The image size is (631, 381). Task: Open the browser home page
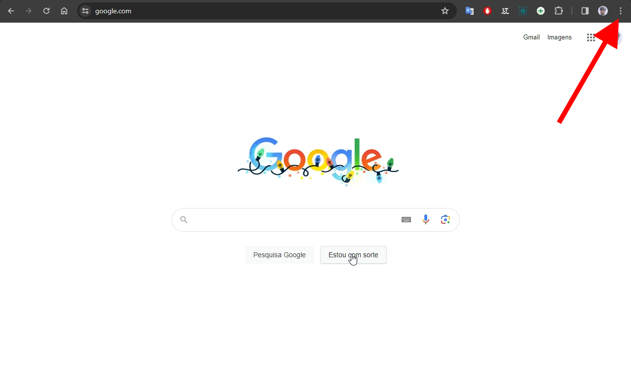click(64, 11)
